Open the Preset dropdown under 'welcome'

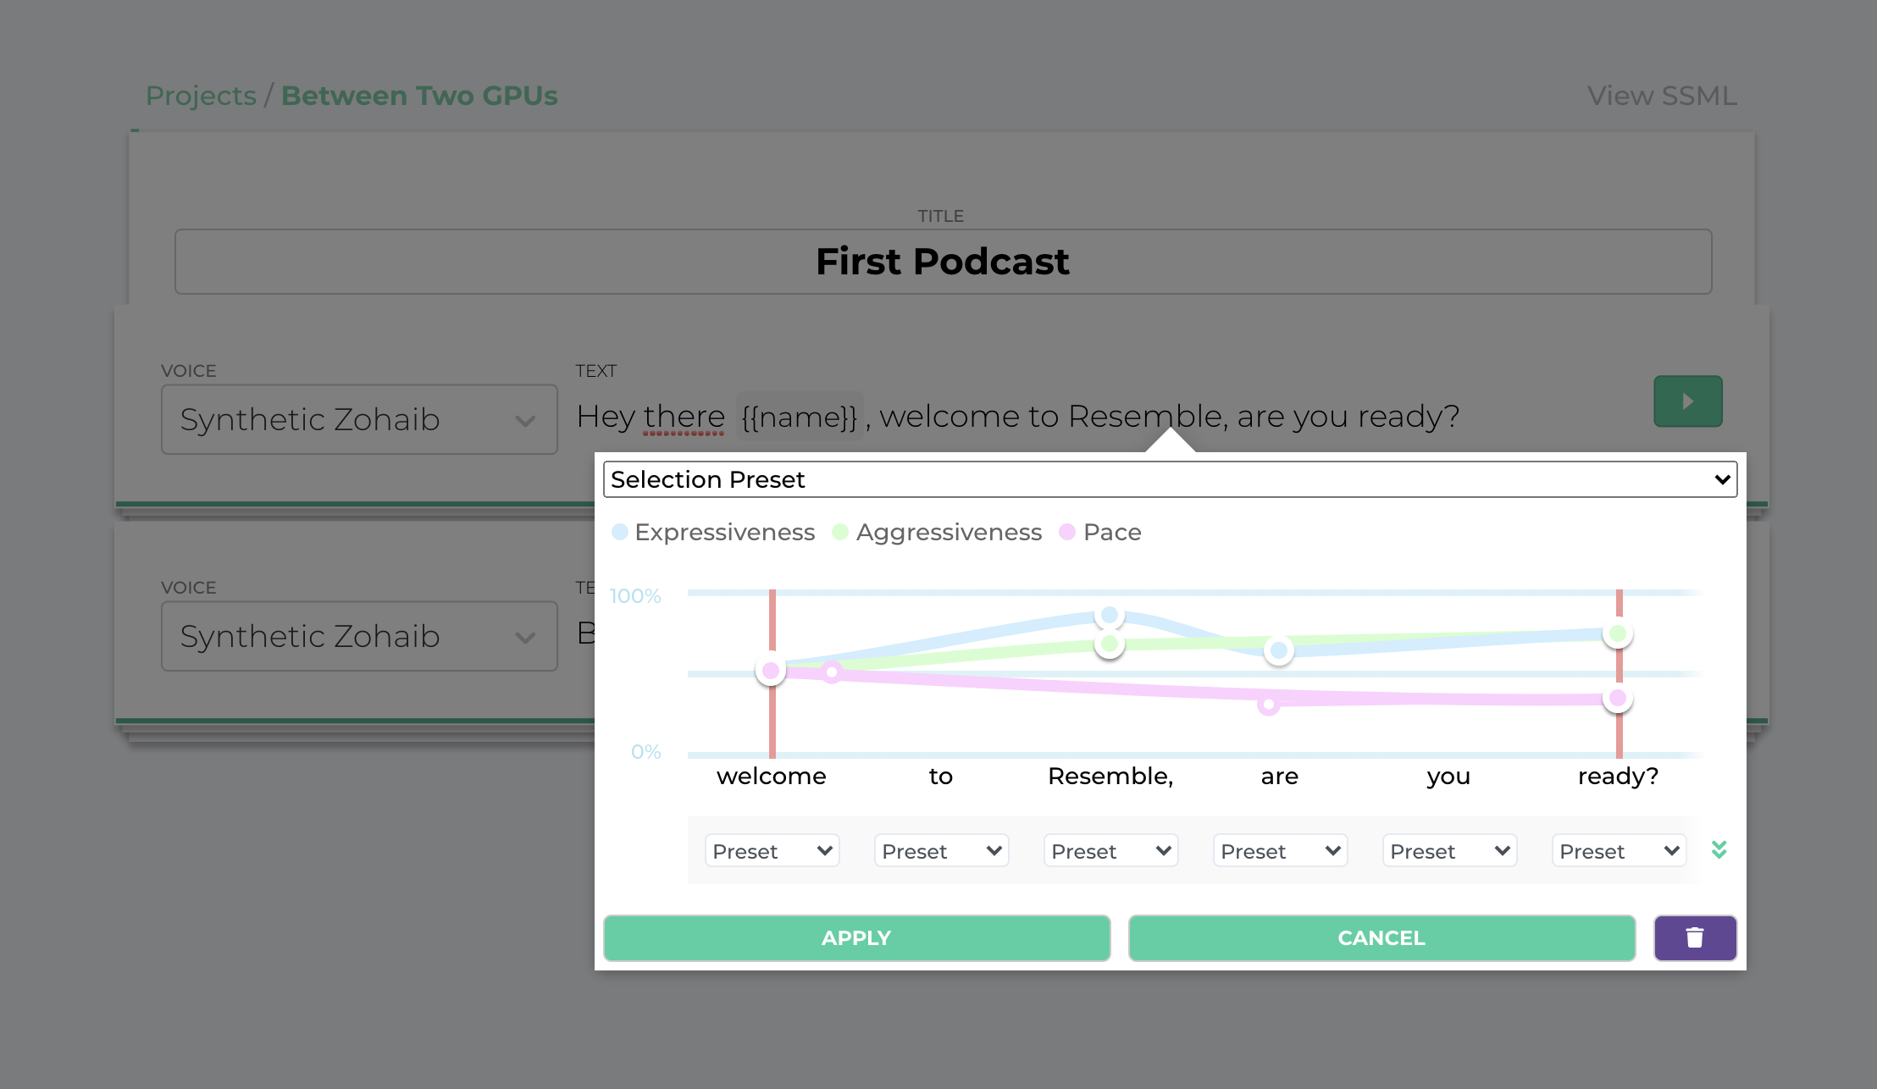point(772,851)
